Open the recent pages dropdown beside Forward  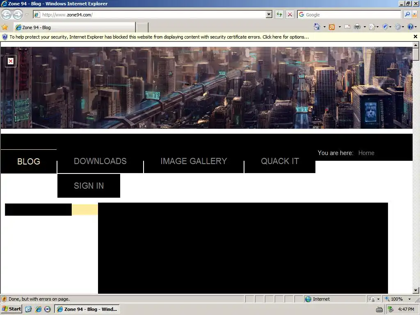click(27, 14)
